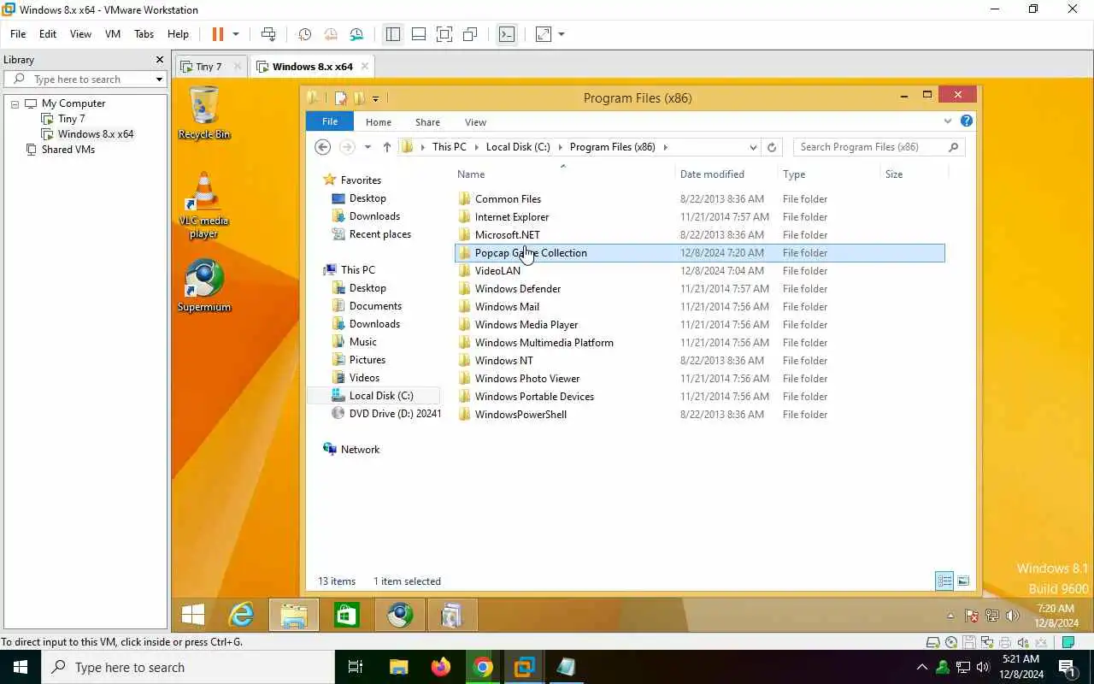1094x684 pixels.
Task: Open Internet Explorer from guest taskbar
Action: point(243,615)
